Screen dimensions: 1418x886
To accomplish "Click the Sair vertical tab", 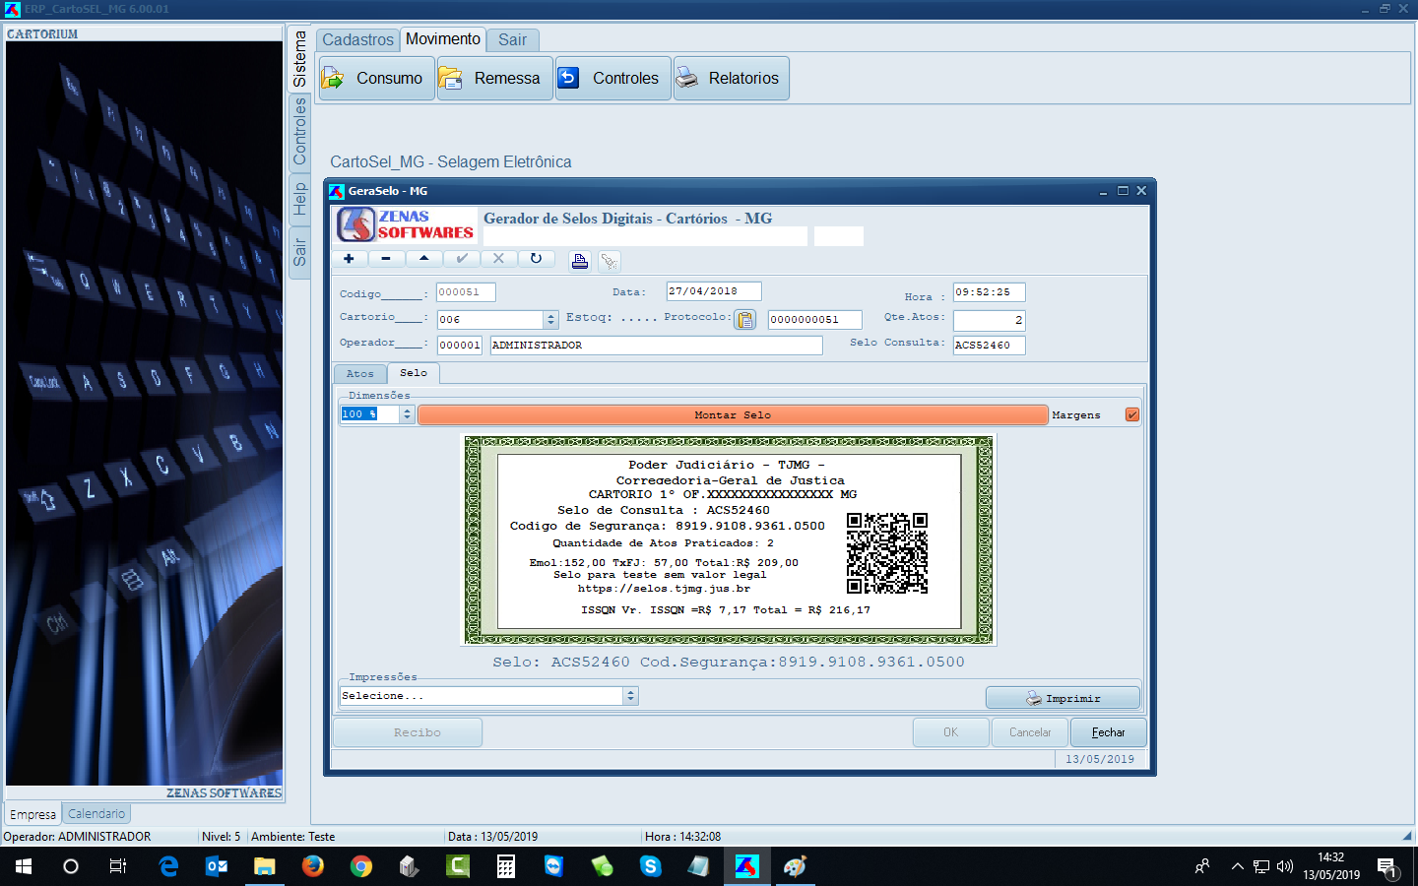I will [x=300, y=253].
